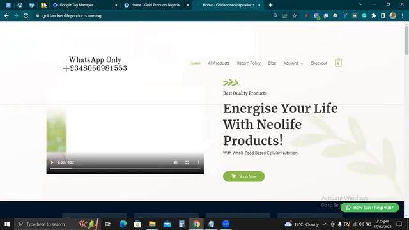Go forward in browser history

point(16,15)
